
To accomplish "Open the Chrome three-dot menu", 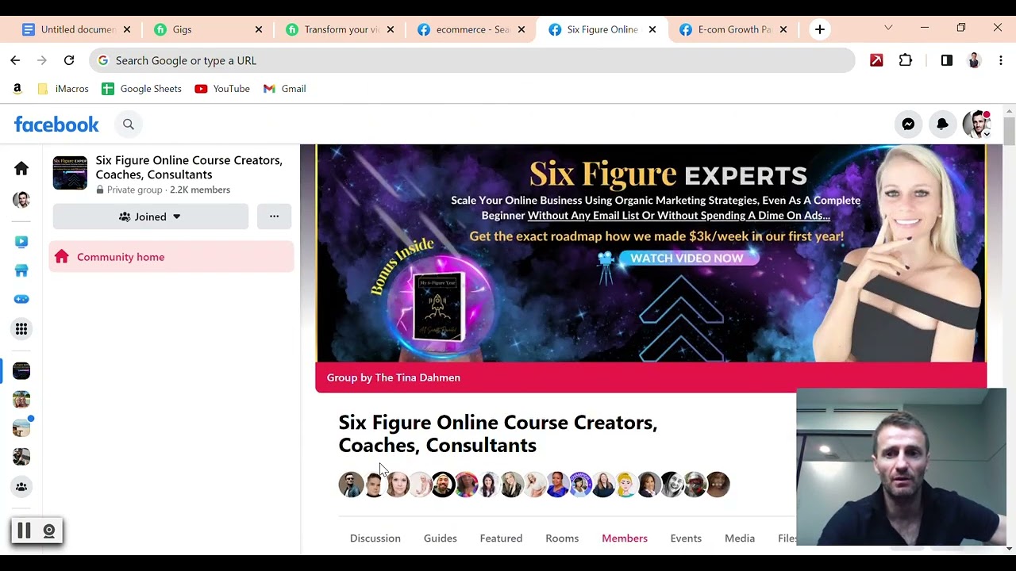I will (x=1001, y=60).
